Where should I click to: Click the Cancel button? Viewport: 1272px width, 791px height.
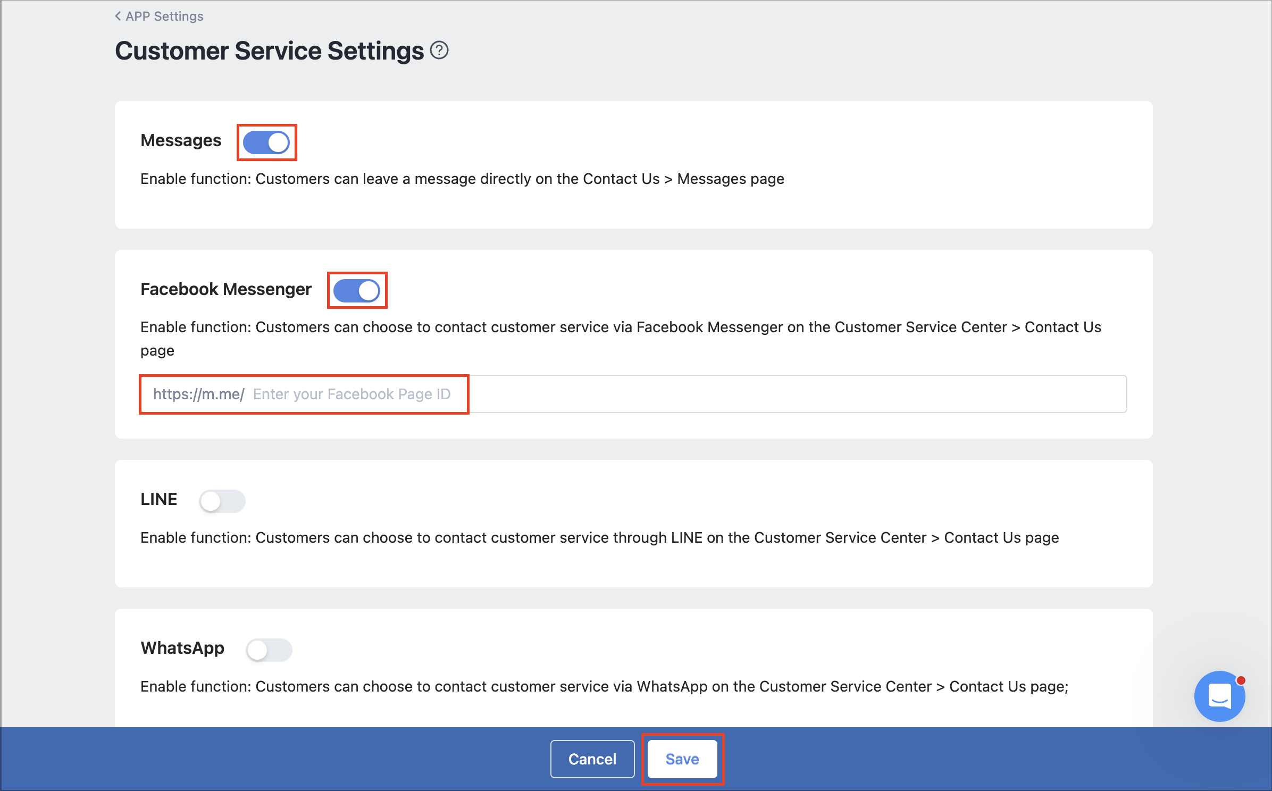pos(592,759)
